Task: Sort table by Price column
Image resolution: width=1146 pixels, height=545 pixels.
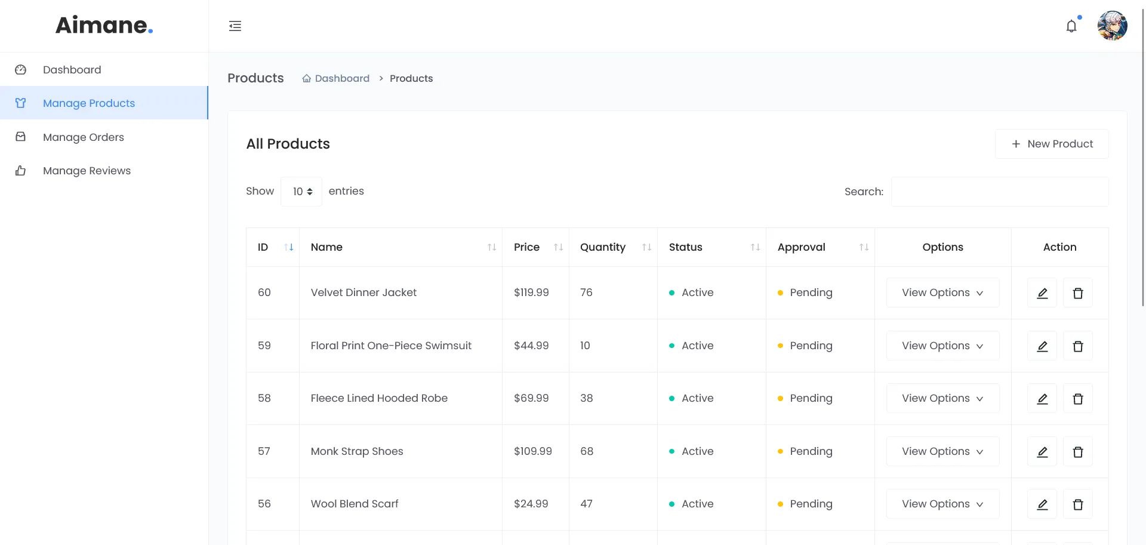Action: [535, 247]
